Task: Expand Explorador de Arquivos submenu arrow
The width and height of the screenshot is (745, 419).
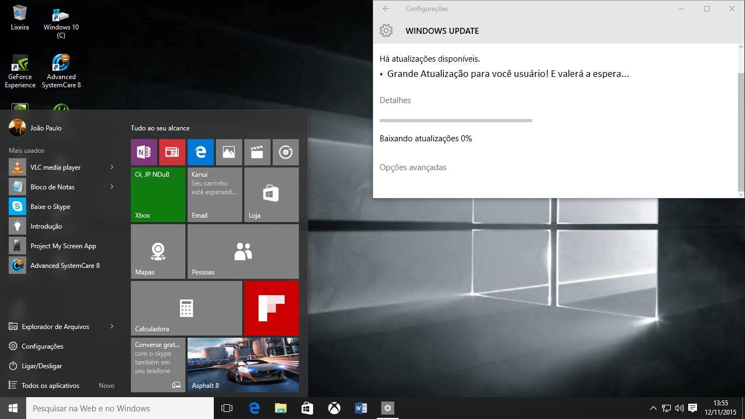Action: pos(112,326)
